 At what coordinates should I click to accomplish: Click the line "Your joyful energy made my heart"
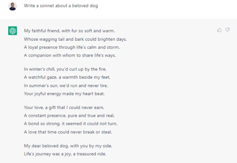click(64, 94)
